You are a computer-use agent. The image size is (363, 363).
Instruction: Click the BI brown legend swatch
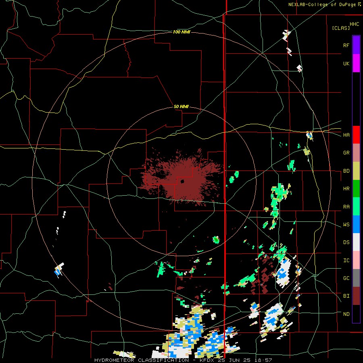356,296
